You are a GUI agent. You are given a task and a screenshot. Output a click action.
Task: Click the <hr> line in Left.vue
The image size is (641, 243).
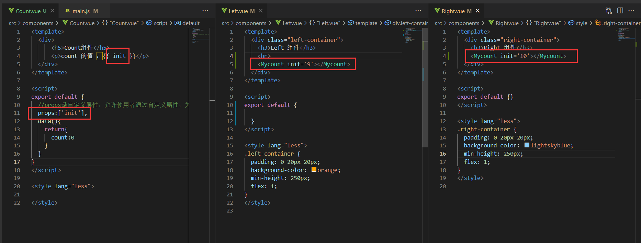tap(264, 56)
